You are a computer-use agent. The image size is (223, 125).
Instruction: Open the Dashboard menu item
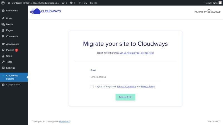coord(12,11)
